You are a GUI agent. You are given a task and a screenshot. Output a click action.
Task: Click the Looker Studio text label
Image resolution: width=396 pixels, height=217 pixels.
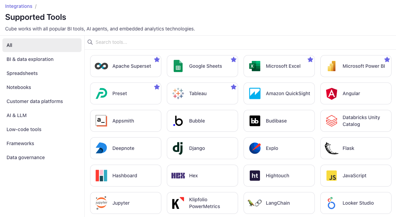358,203
